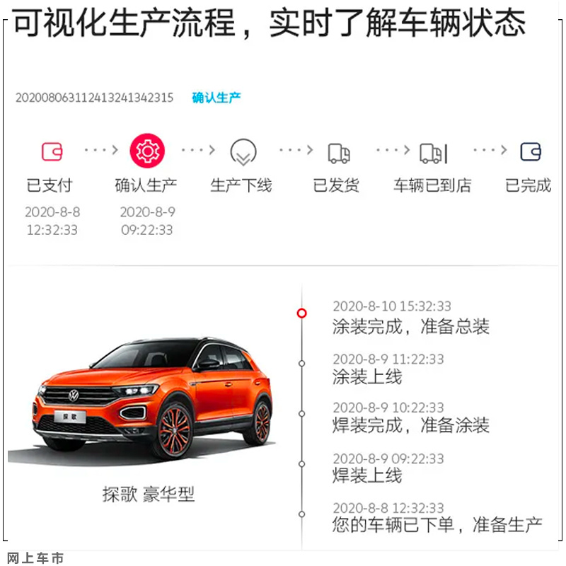Screen dimensions: 566x566
Task: Select the red timeline marker for 涂装完成
Action: click(302, 313)
